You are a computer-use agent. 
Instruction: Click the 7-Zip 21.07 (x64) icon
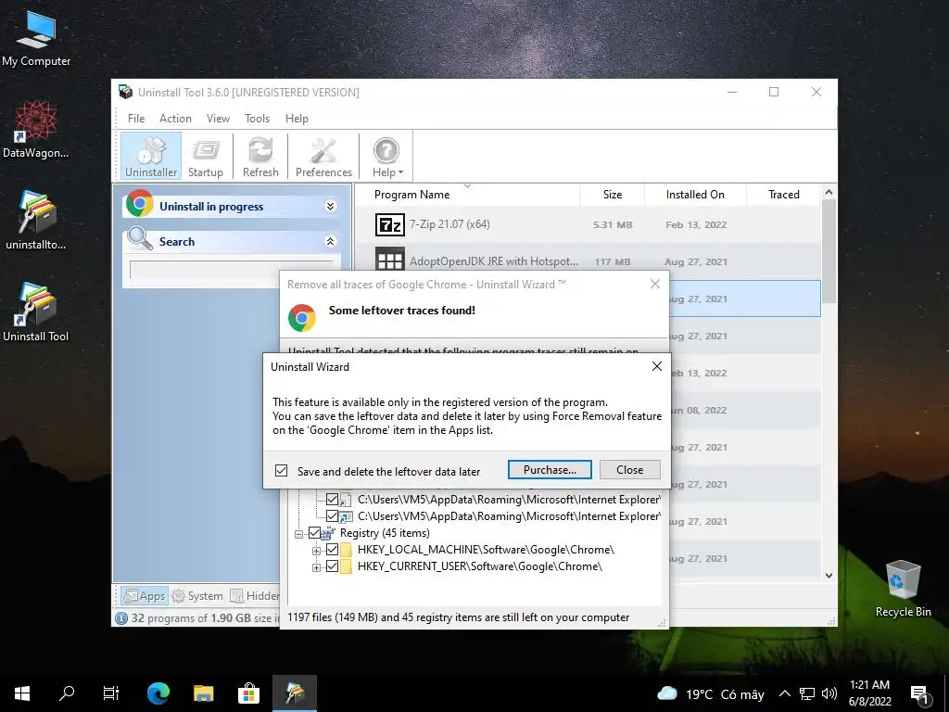[390, 224]
